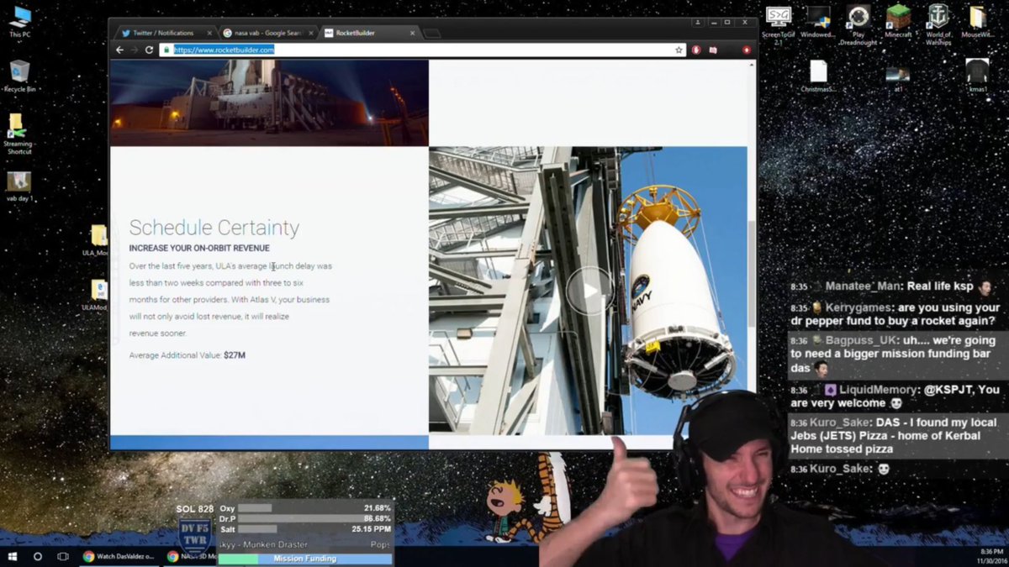Select the vab day 1 desktop file
Screen dimensions: 1009x567
click(19, 186)
